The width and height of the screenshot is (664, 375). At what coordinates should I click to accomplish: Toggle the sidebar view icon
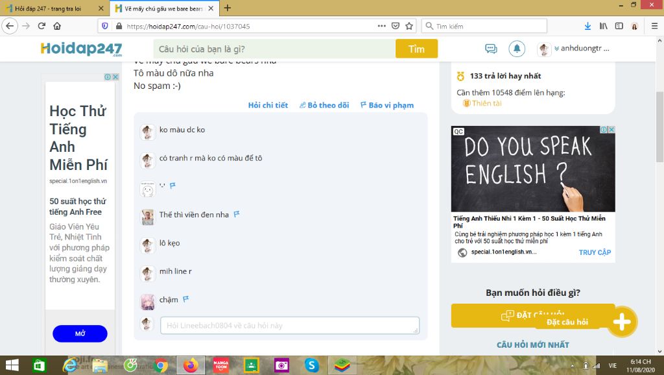619,26
